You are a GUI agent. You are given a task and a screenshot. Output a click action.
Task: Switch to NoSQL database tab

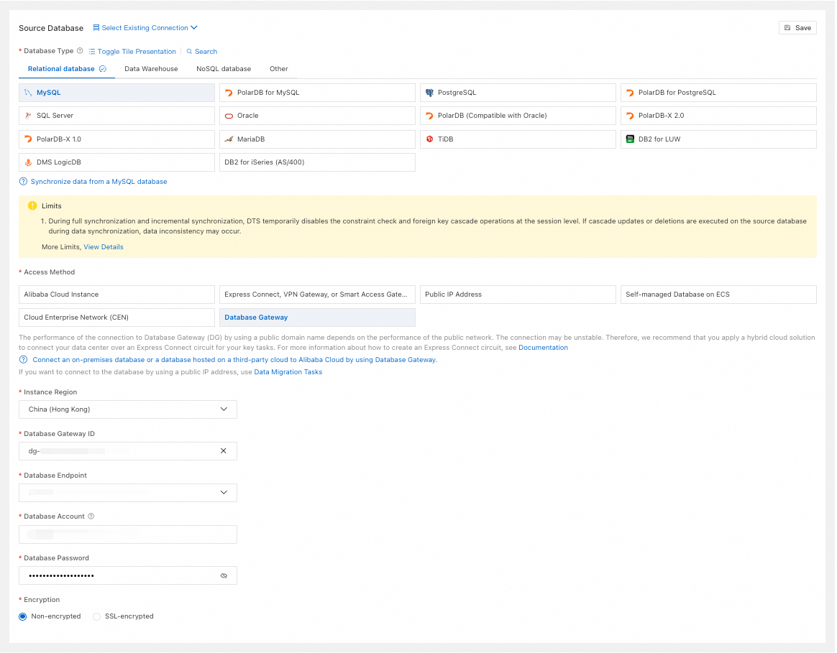pyautogui.click(x=224, y=69)
